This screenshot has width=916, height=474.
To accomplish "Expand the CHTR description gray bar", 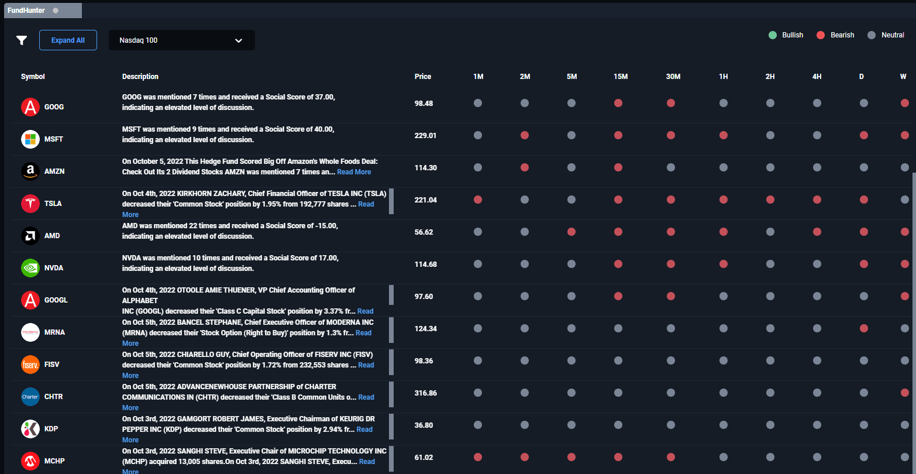I will pyautogui.click(x=391, y=394).
